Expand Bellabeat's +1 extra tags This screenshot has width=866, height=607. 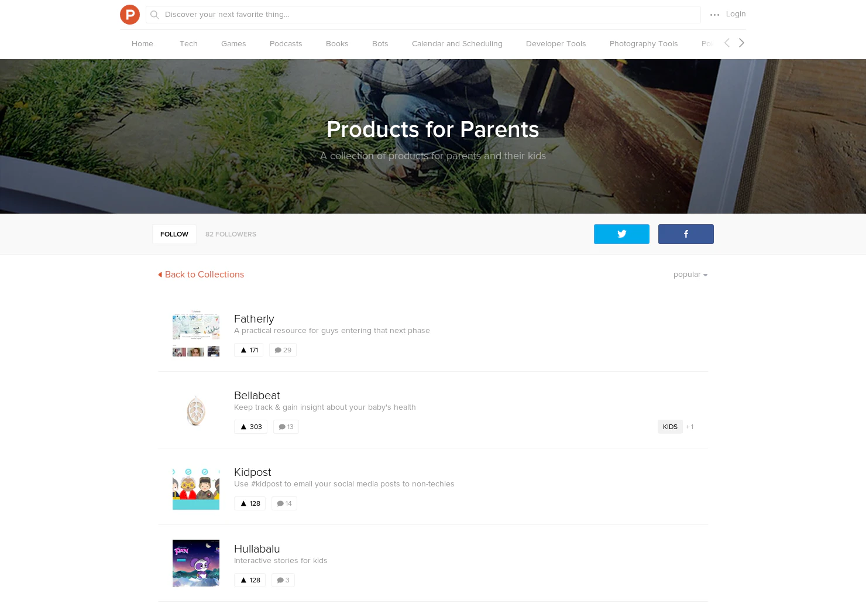[x=689, y=427]
